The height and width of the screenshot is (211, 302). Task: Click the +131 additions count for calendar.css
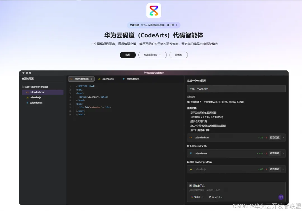point(260,154)
